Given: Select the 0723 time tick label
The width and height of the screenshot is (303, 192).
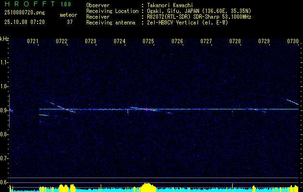Looking at the screenshot, I should click(91, 42).
